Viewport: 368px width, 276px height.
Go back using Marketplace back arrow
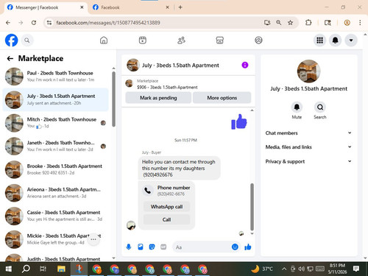pyautogui.click(x=10, y=58)
